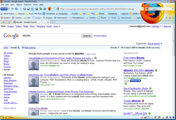Open the Tools menu in the menu bar
Image resolution: width=176 pixels, height=120 pixels.
point(36,5)
